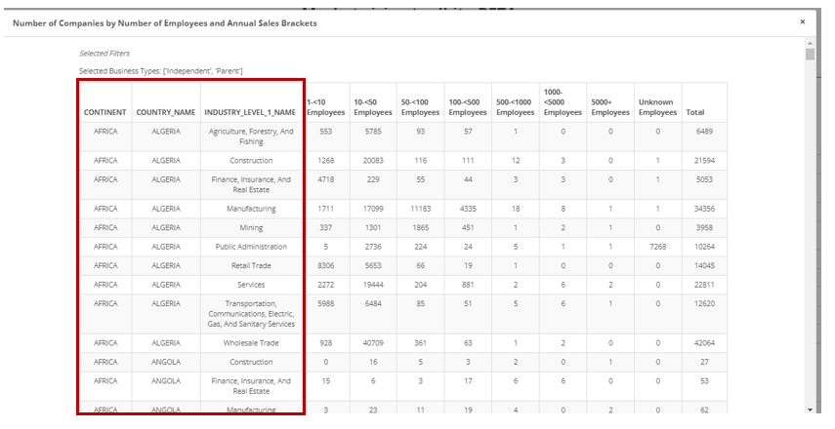The image size is (835, 429).
Task: Select the COUNTRY_NAME column header
Action: click(x=165, y=112)
